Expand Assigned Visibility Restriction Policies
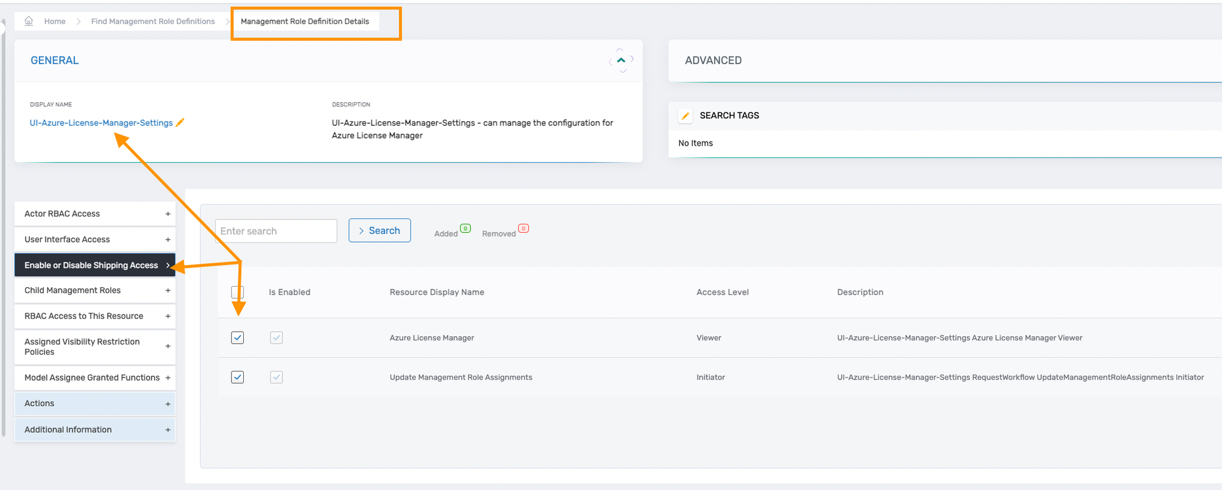 pos(95,346)
